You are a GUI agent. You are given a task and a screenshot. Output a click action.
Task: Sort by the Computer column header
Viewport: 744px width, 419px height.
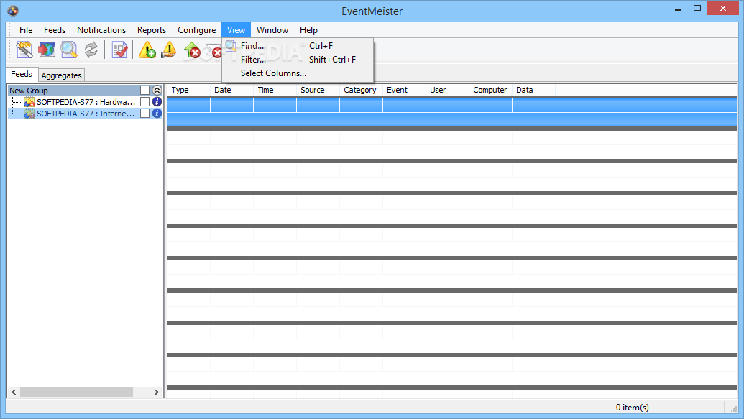[x=491, y=90]
